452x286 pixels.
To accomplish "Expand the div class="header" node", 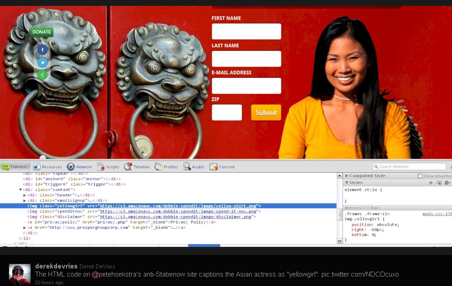I will point(25,195).
